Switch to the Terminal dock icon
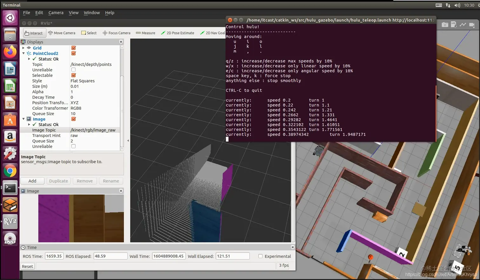Viewport: 480px width, 280px height. [x=10, y=188]
